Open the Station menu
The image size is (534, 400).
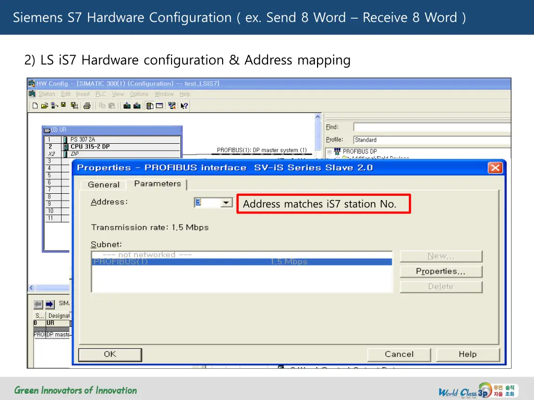(x=46, y=94)
